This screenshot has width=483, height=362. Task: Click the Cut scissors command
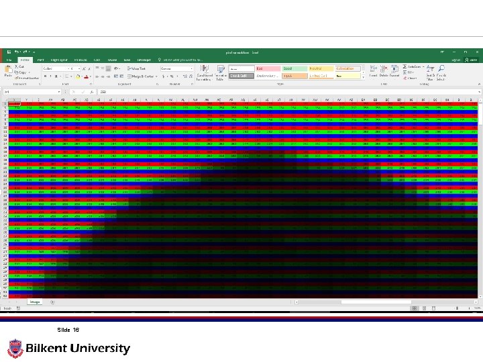pos(19,66)
